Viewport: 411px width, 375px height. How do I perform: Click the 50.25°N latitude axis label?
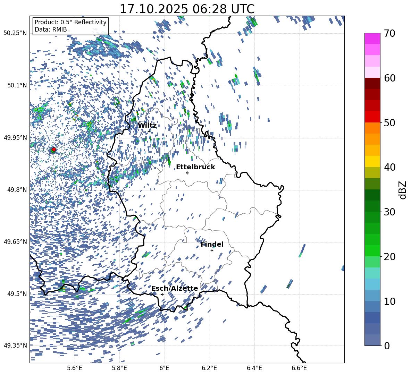(x=15, y=33)
